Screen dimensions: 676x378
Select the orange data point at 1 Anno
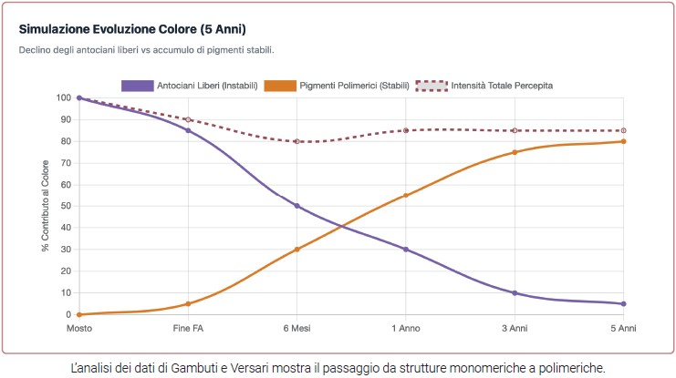click(x=406, y=195)
